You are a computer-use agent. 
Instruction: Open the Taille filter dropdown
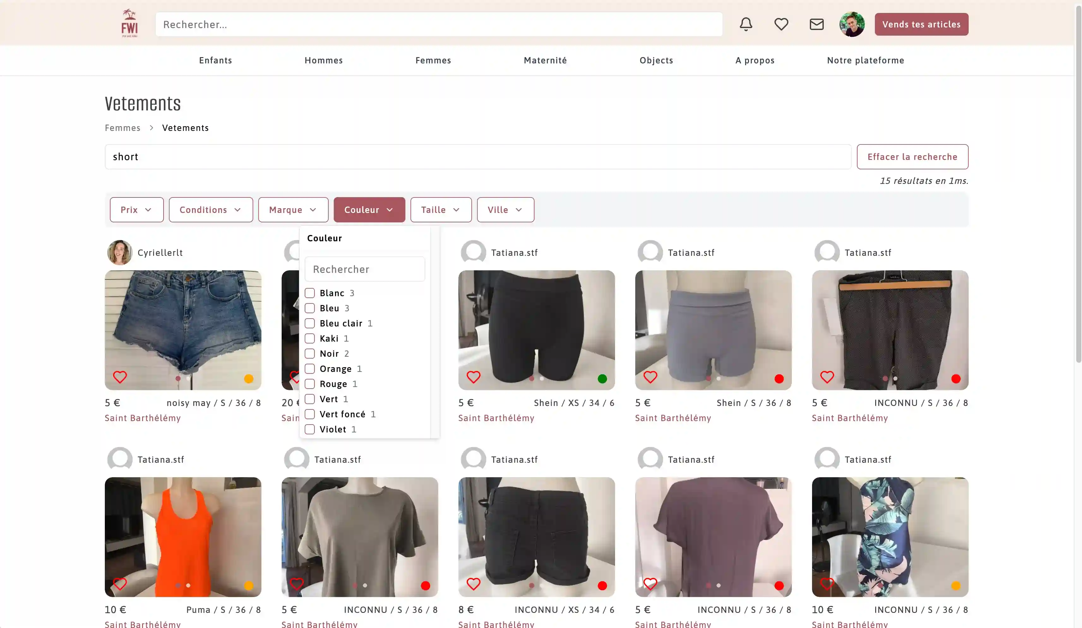pos(440,210)
